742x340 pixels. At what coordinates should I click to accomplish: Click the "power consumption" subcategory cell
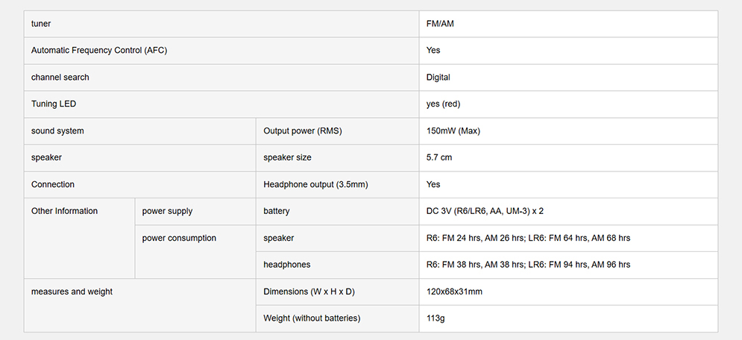[179, 239]
